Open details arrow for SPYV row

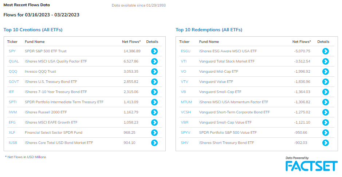click(326, 133)
